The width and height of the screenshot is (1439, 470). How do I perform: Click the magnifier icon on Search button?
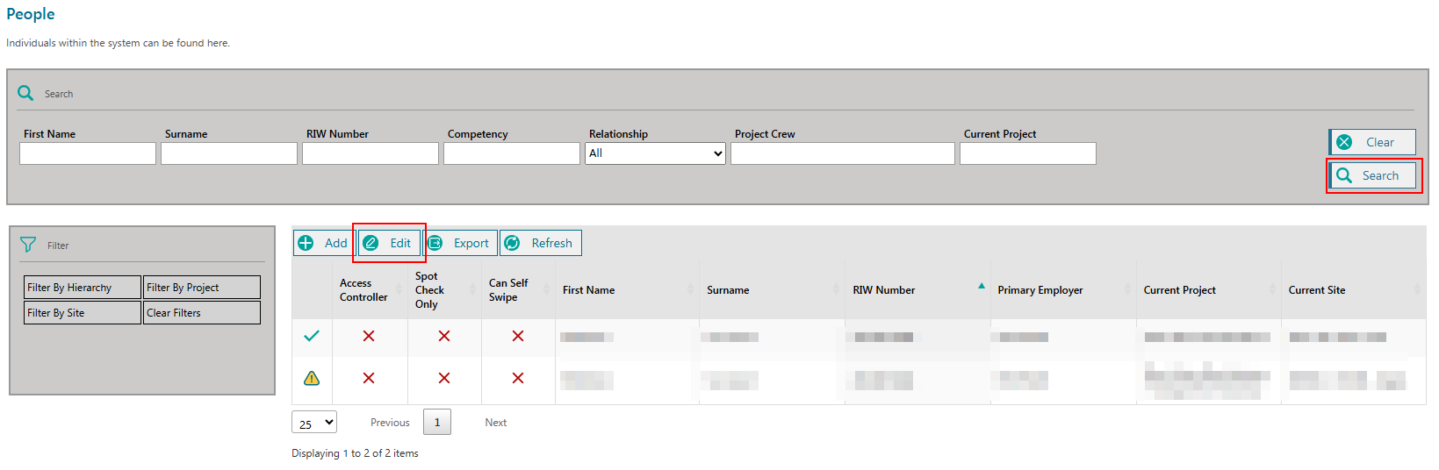pyautogui.click(x=1344, y=175)
